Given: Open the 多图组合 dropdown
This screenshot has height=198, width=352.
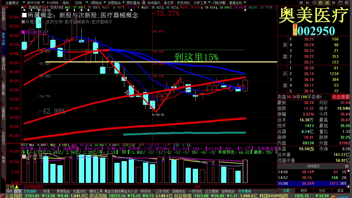Looking at the screenshot, I should point(116,3).
